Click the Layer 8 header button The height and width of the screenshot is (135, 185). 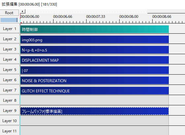10,100
